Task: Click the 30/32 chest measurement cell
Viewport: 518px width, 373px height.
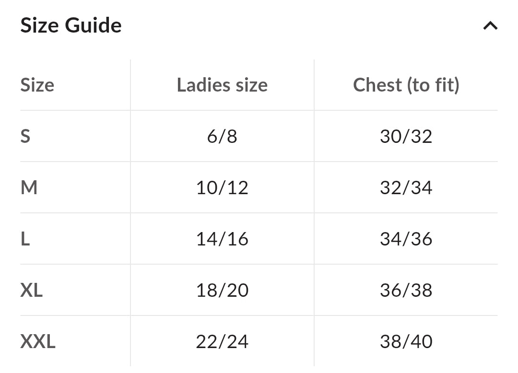Action: (406, 136)
